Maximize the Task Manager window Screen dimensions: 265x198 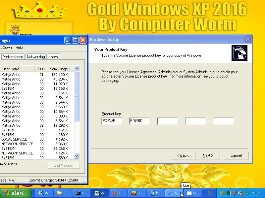coord(75,40)
